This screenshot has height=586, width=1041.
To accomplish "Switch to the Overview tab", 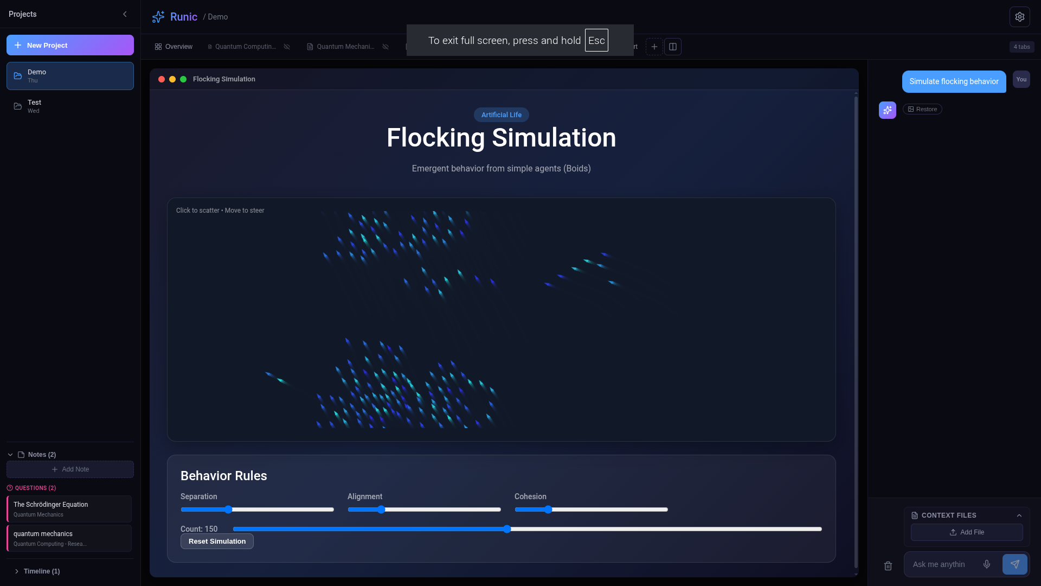I will coord(173,47).
